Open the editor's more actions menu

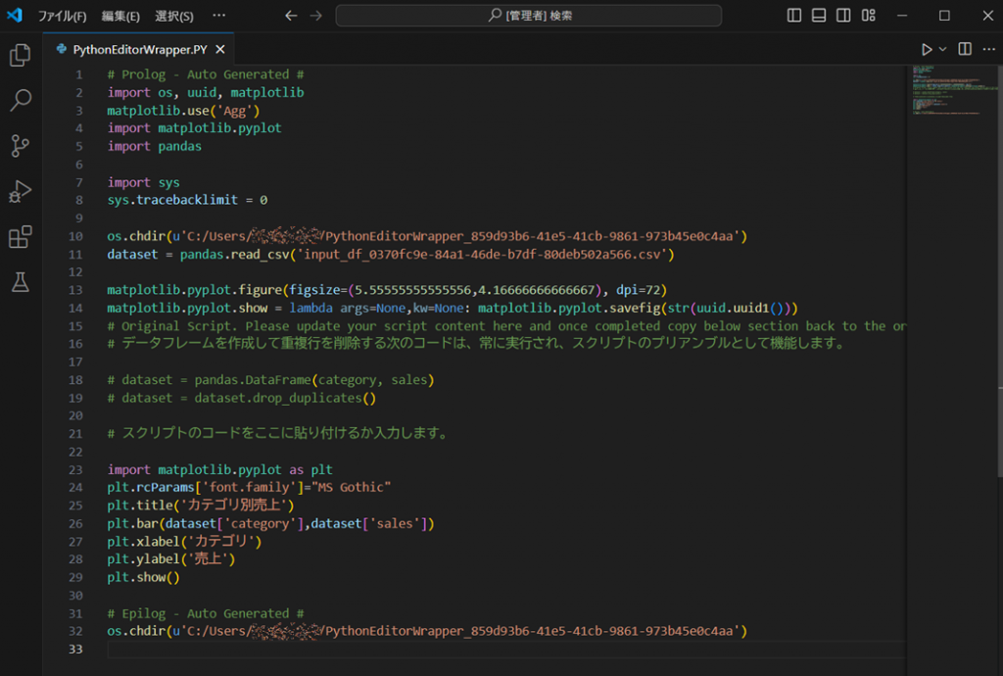coord(988,48)
